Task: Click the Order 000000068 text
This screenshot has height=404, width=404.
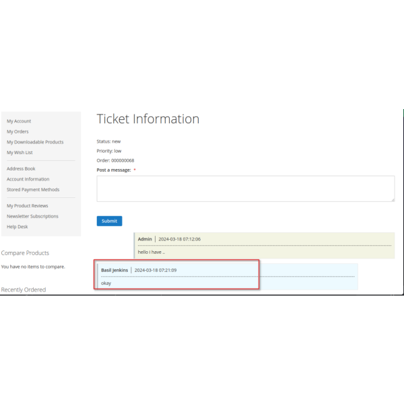Action: click(115, 160)
